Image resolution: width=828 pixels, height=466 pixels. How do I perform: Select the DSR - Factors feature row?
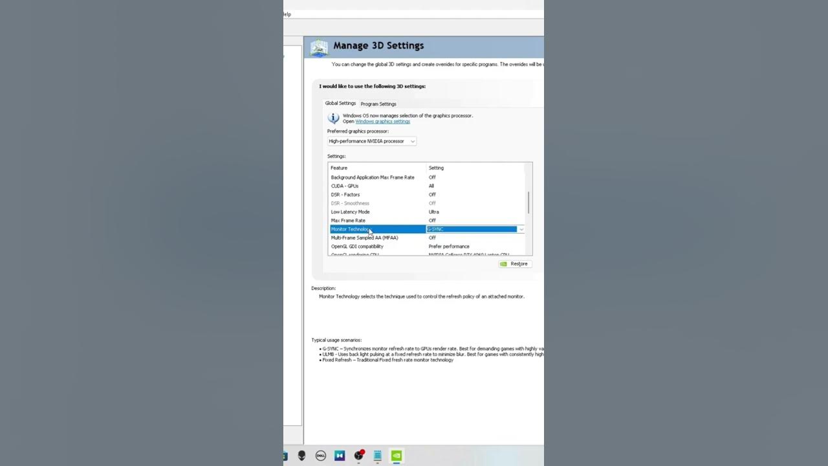(x=427, y=195)
